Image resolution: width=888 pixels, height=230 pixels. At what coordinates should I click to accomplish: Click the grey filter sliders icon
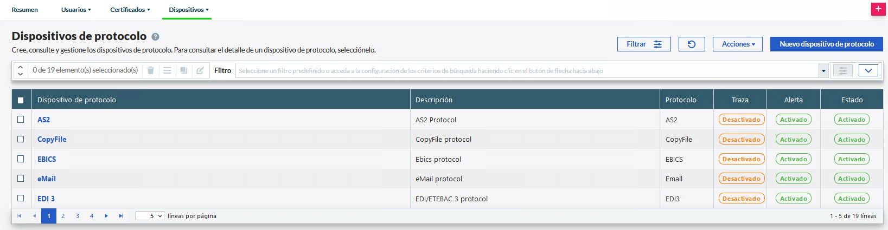(842, 70)
